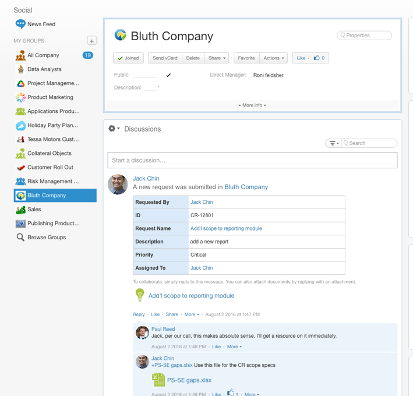Open the Discussions gear settings dropdown
This screenshot has height=396, width=413.
(114, 129)
